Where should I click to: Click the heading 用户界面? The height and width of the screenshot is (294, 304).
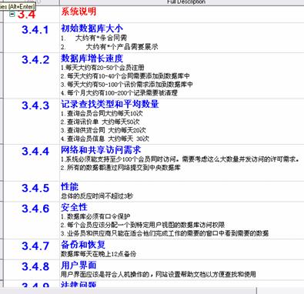click(79, 265)
